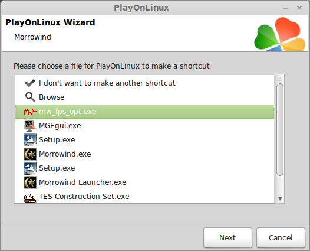The height and width of the screenshot is (251, 310).
Task: Click the MGEgui.exe monitor icon
Action: (x=30, y=126)
